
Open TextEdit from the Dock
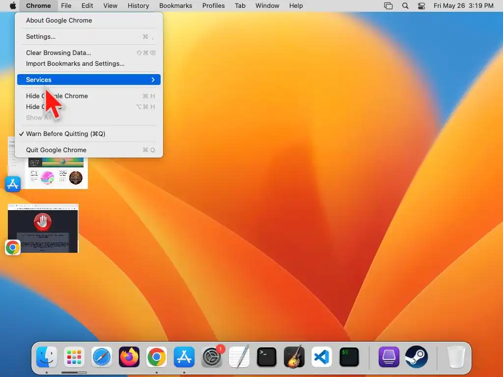(239, 356)
